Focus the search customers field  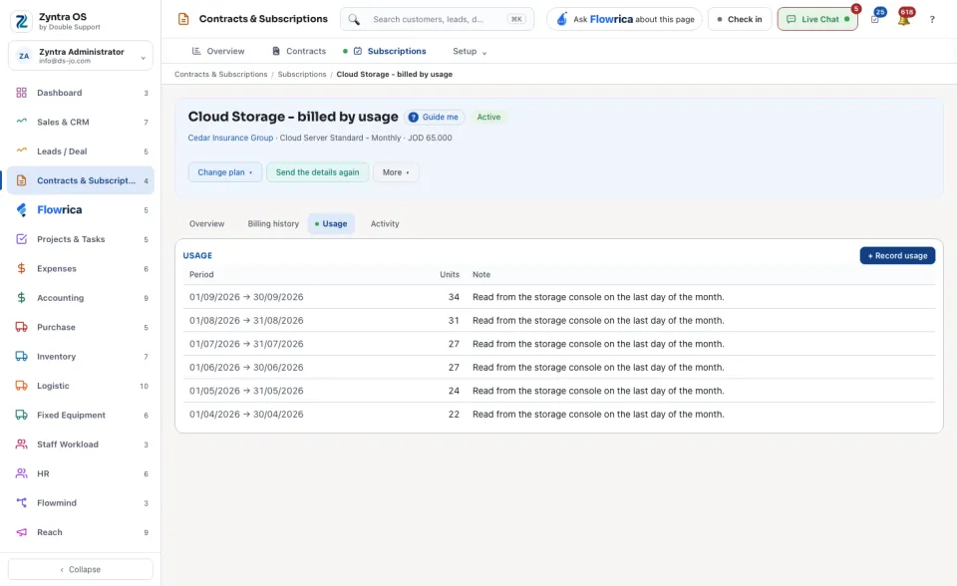click(x=437, y=20)
